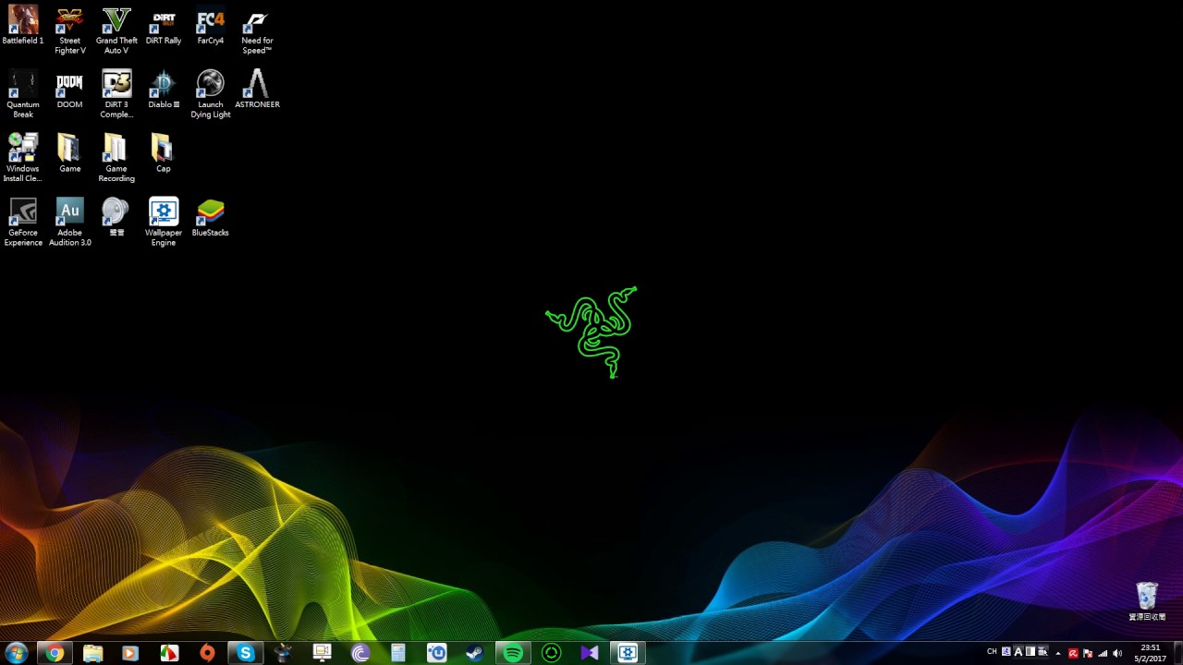Select the BlueStacks desktop shortcut
The height and width of the screenshot is (665, 1183).
click(x=211, y=217)
